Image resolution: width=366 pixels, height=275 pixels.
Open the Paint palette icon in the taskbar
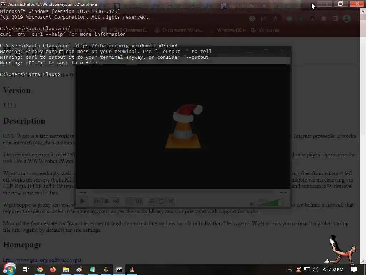click(79, 270)
